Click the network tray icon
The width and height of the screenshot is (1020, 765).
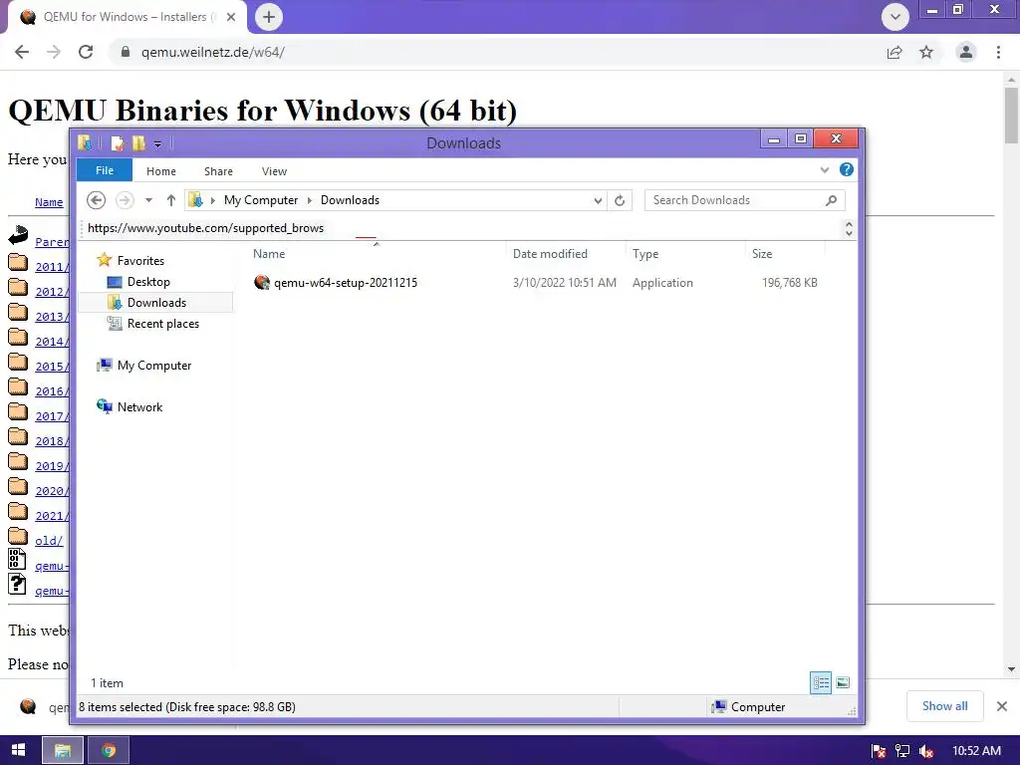[x=902, y=751]
